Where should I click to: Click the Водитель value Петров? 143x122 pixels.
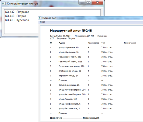(71, 38)
